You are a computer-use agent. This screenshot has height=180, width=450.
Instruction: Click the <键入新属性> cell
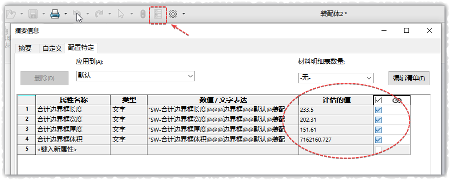pyautogui.click(x=73, y=150)
